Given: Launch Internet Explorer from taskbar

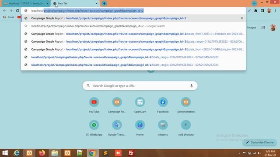Looking at the screenshot, I should click(x=17, y=153).
